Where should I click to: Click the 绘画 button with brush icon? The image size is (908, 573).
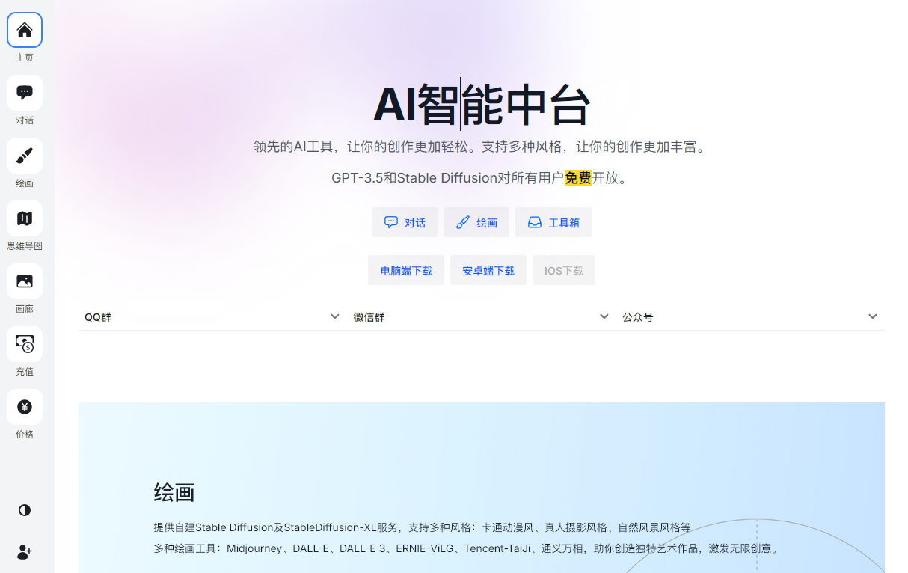tap(476, 222)
